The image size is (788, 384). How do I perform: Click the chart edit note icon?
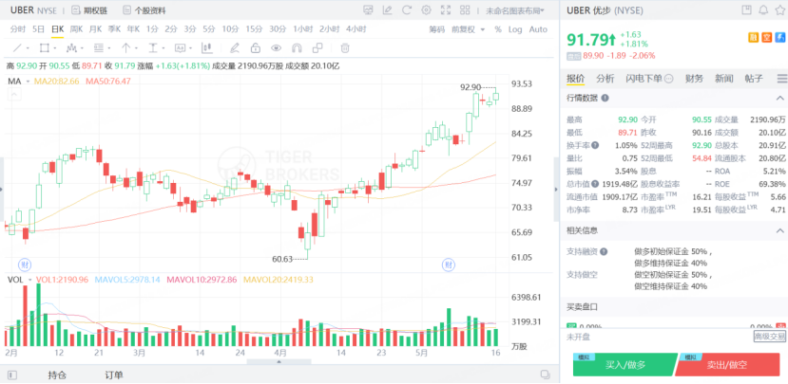(x=387, y=9)
